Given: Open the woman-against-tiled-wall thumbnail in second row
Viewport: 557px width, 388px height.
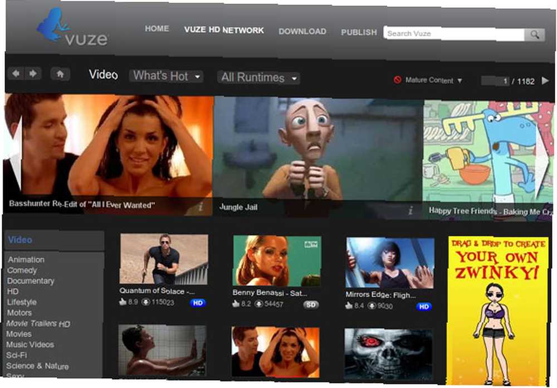Looking at the screenshot, I should [x=162, y=350].
